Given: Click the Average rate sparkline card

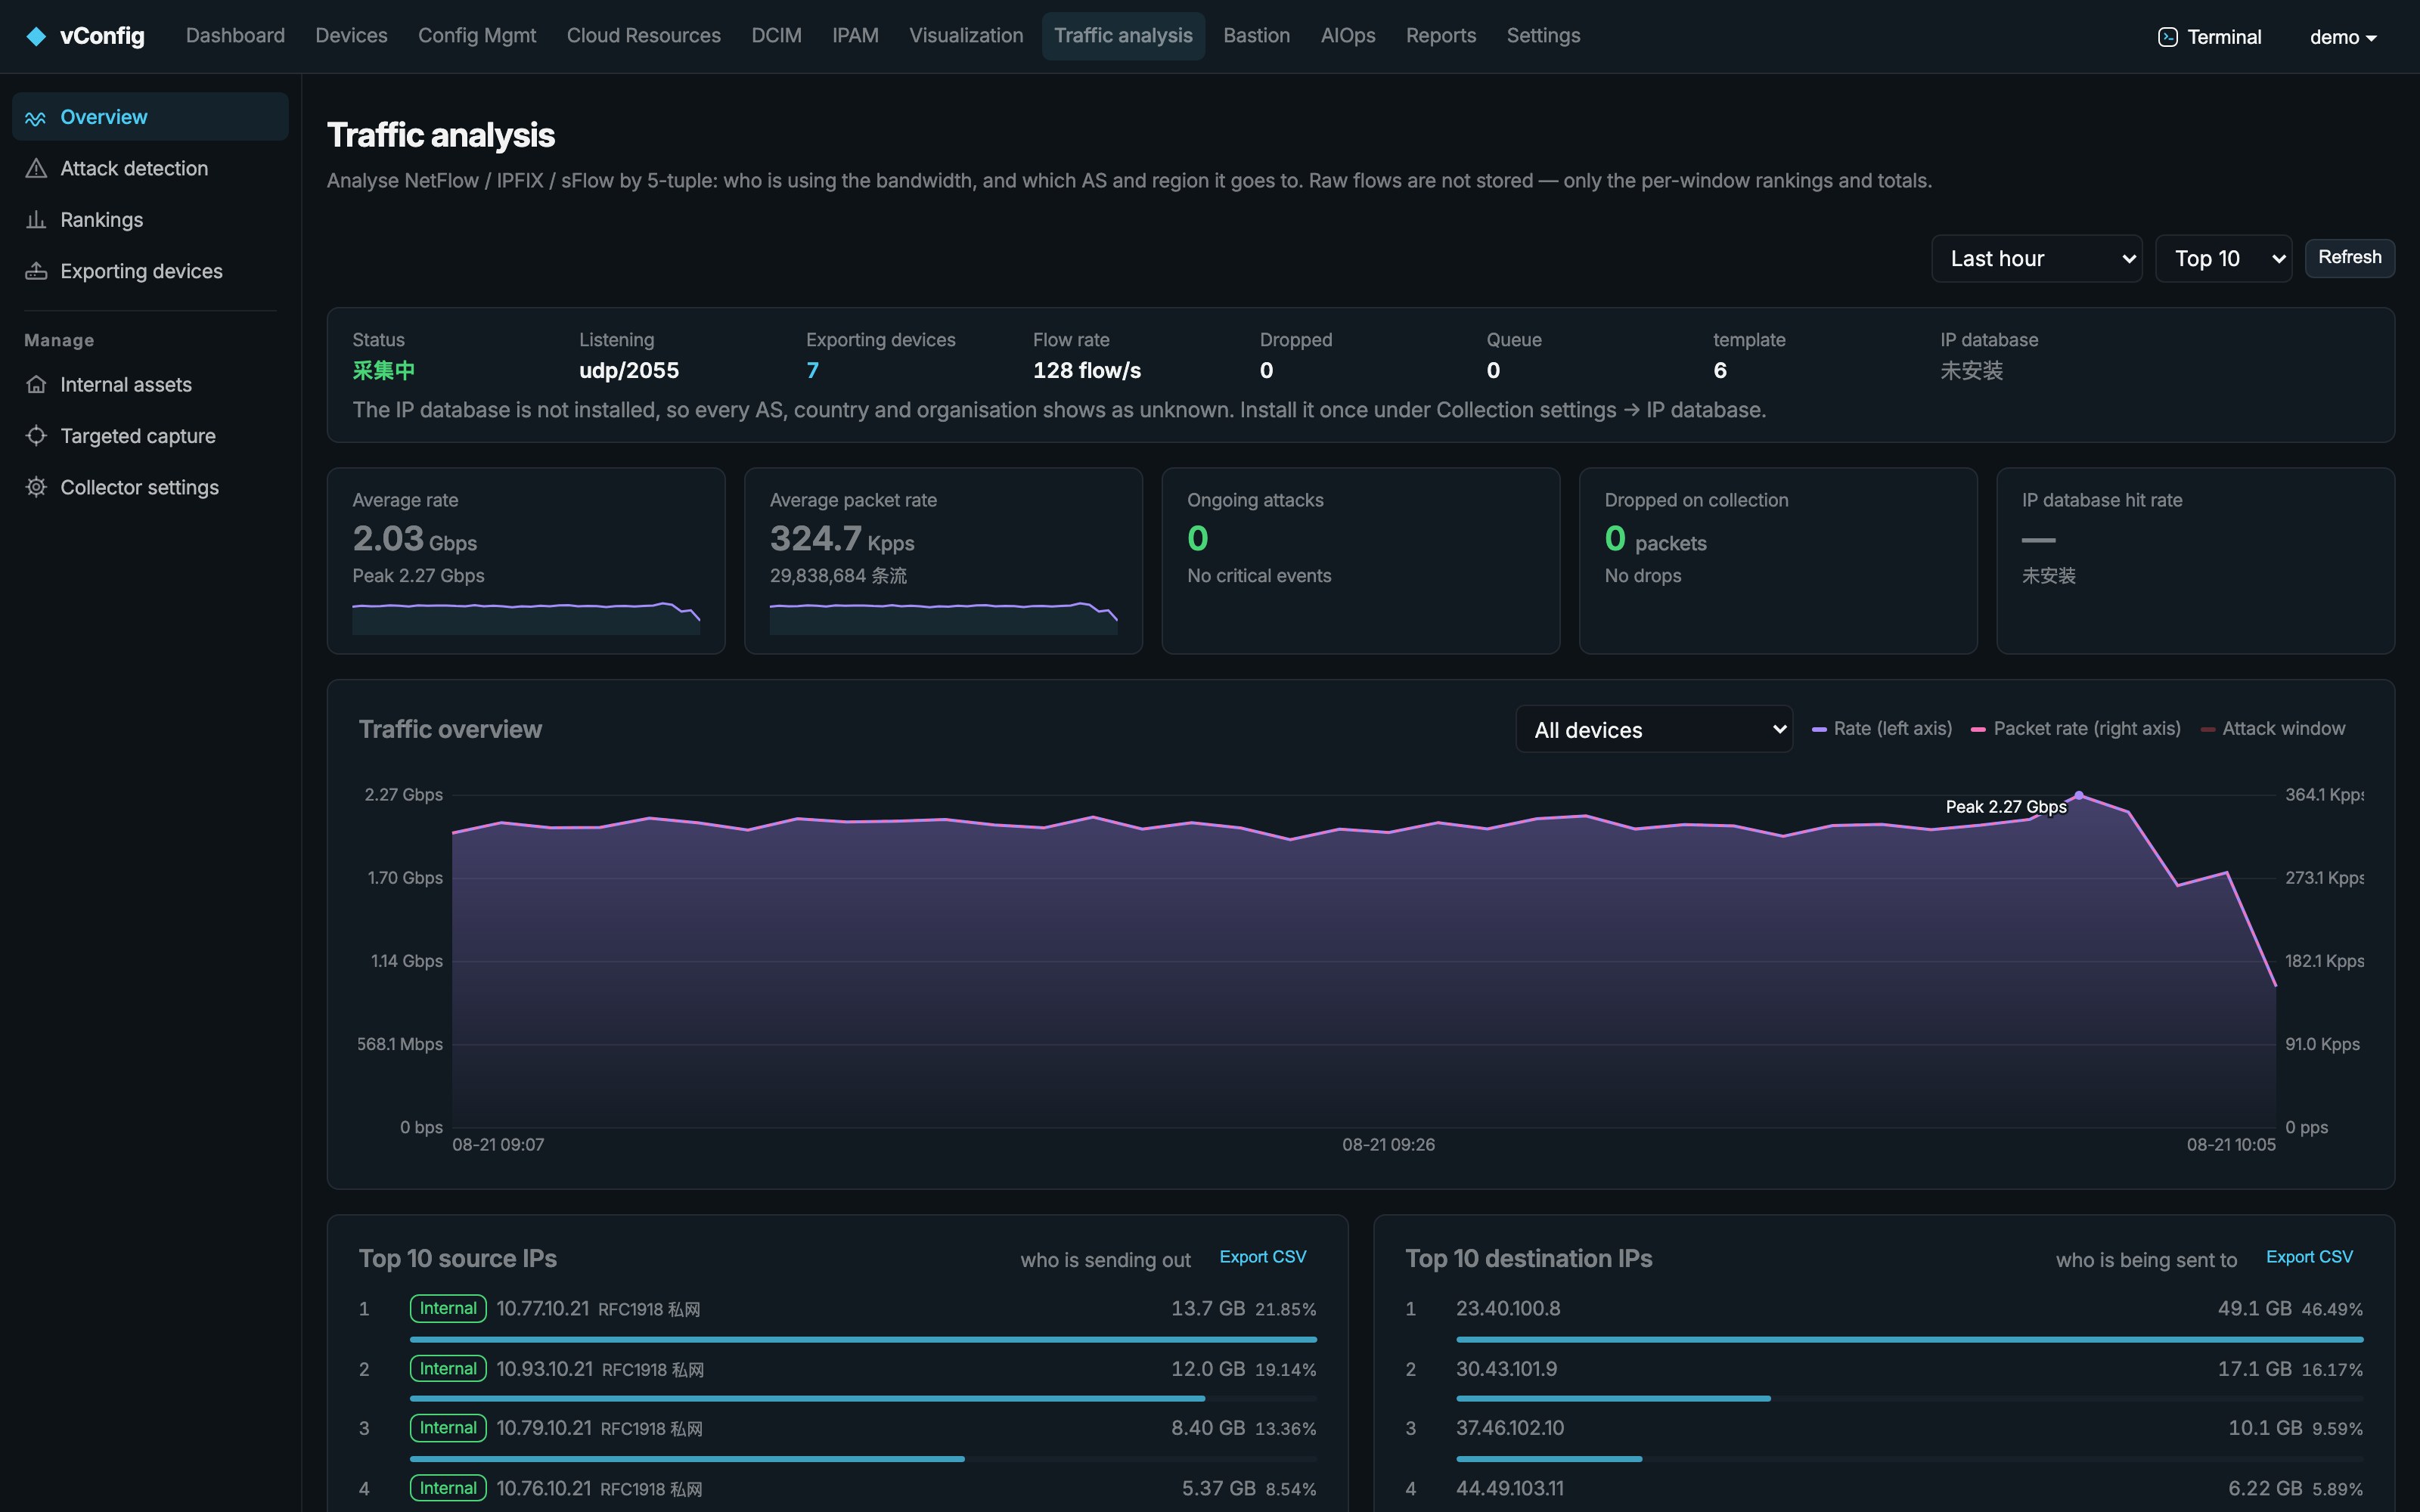Looking at the screenshot, I should tap(526, 561).
